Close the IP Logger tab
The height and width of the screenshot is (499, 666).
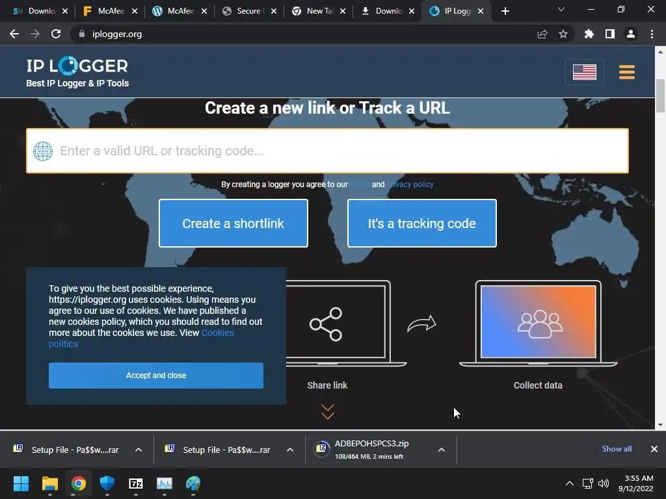481,11
